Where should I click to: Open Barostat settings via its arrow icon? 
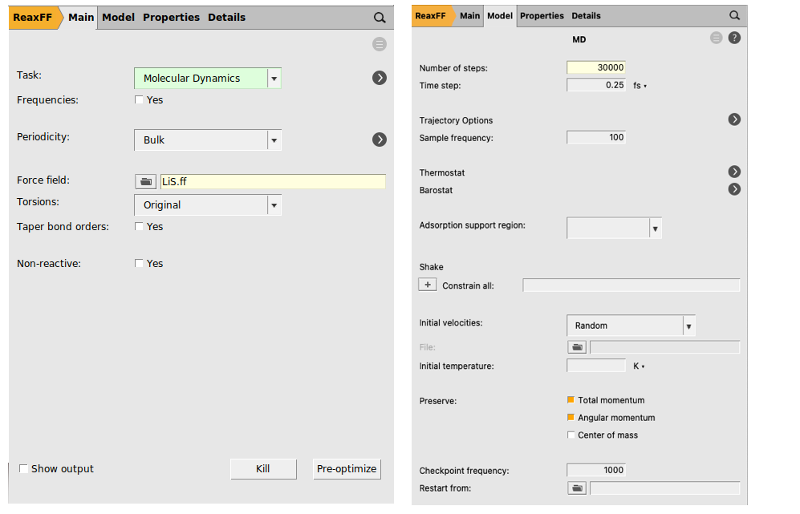click(x=733, y=189)
